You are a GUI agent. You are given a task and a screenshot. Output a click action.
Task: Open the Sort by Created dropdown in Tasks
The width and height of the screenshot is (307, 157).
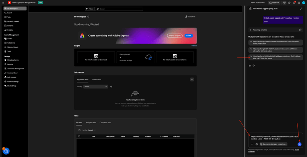pos(92,130)
